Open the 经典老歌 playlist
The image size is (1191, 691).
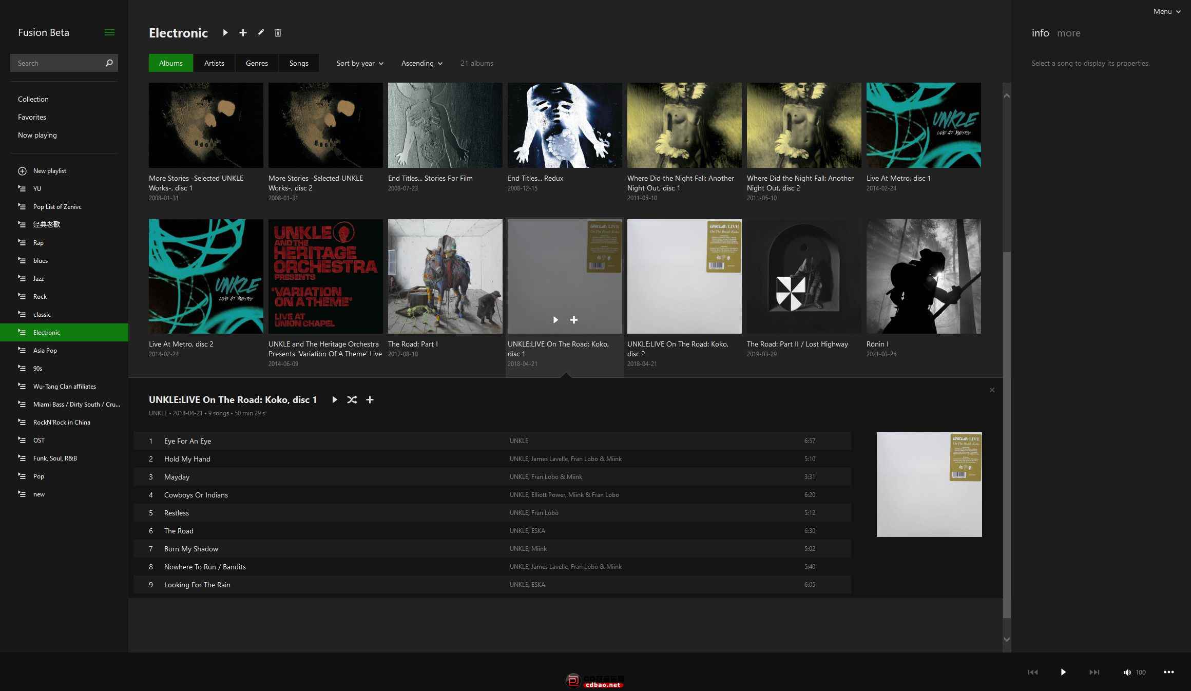pos(64,225)
